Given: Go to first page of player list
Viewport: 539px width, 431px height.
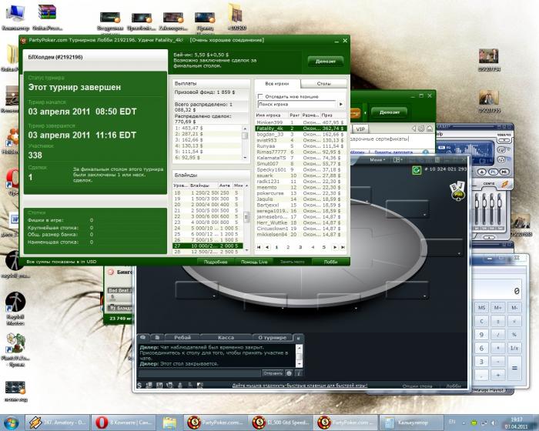Looking at the screenshot, I should coord(259,247).
